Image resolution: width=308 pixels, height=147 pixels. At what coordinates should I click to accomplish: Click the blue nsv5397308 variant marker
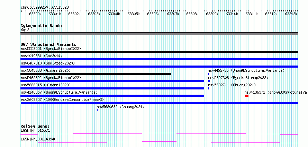209,81
